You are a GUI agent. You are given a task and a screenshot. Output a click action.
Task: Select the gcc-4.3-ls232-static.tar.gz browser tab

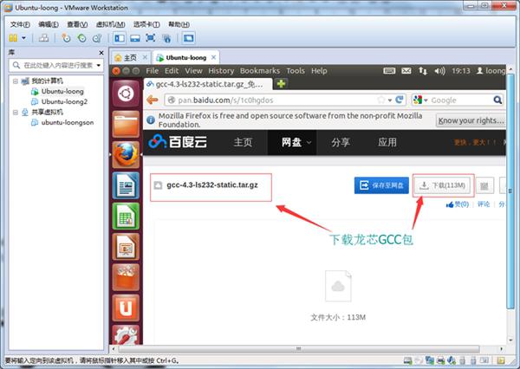208,84
